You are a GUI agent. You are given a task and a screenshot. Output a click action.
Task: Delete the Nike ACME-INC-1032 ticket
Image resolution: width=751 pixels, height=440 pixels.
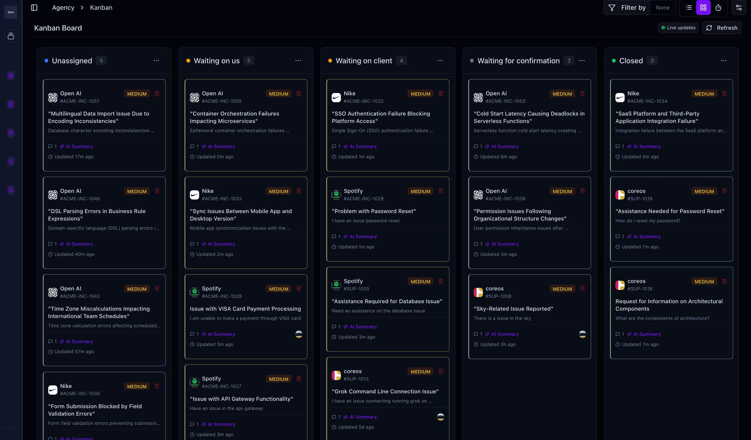pyautogui.click(x=440, y=93)
